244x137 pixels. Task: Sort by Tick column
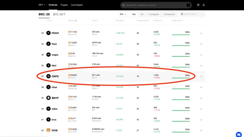pyautogui.click(x=49, y=20)
